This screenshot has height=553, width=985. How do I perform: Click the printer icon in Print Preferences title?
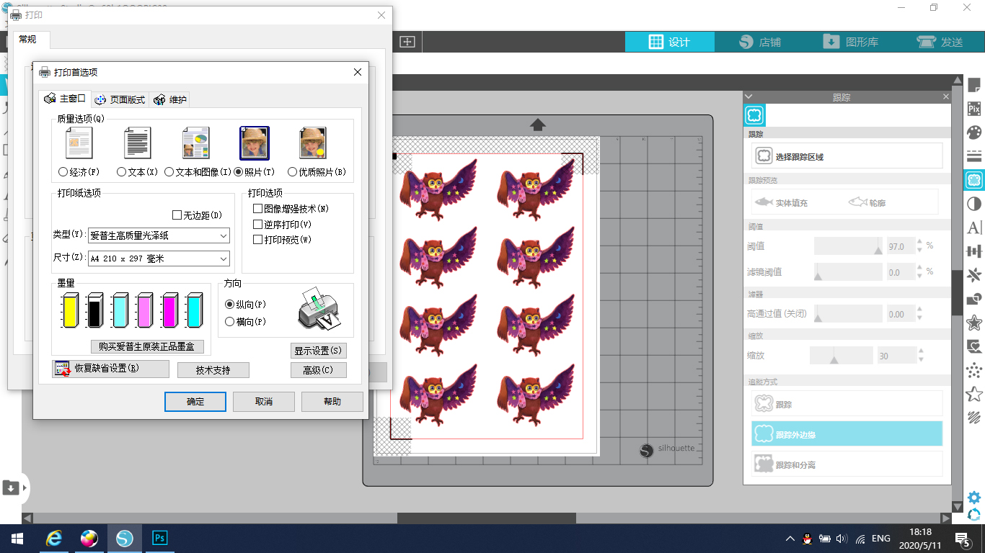pos(45,72)
